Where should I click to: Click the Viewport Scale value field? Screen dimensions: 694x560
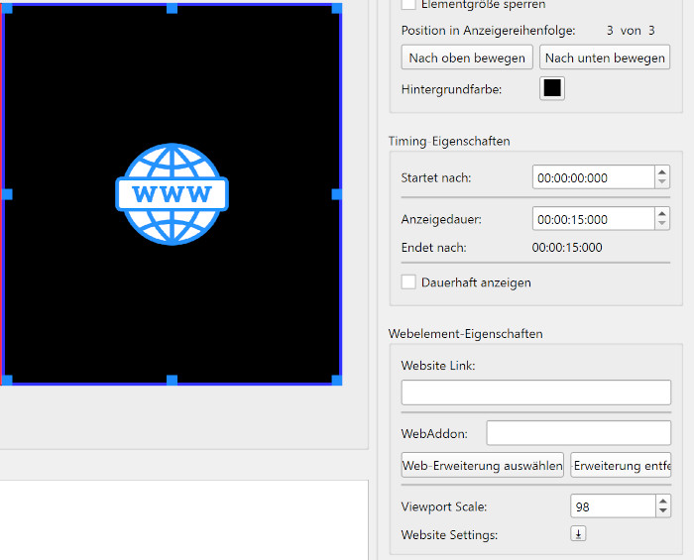pyautogui.click(x=613, y=506)
